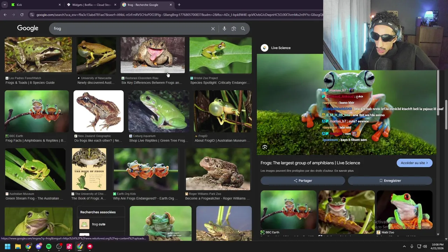Open File Explorer from taskbar
This screenshot has height=252, width=448.
point(18,246)
